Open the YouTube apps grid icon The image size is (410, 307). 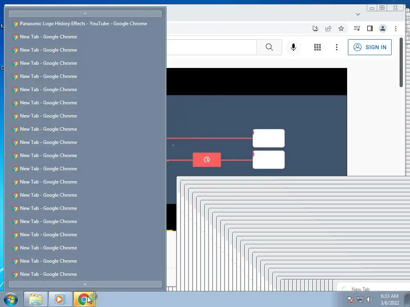pos(318,47)
